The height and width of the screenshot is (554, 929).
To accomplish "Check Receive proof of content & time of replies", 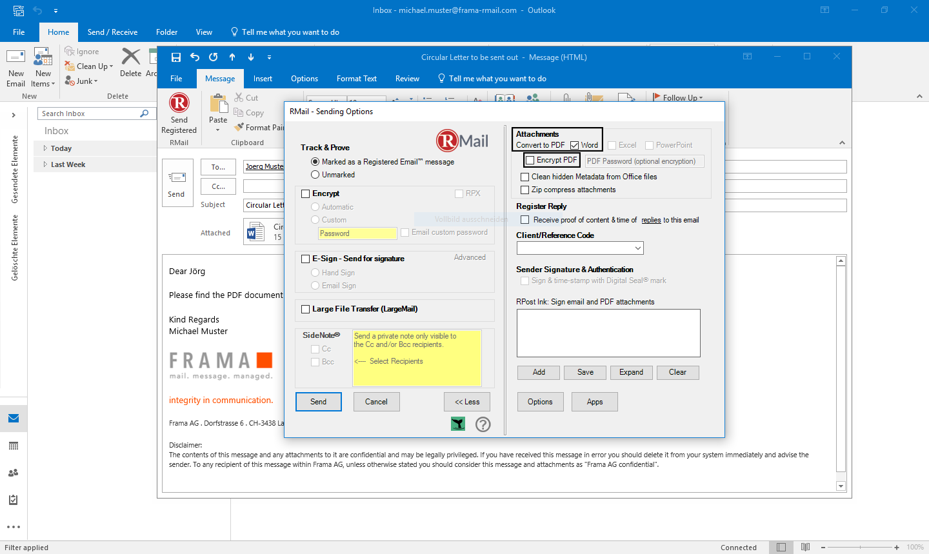I will click(525, 220).
